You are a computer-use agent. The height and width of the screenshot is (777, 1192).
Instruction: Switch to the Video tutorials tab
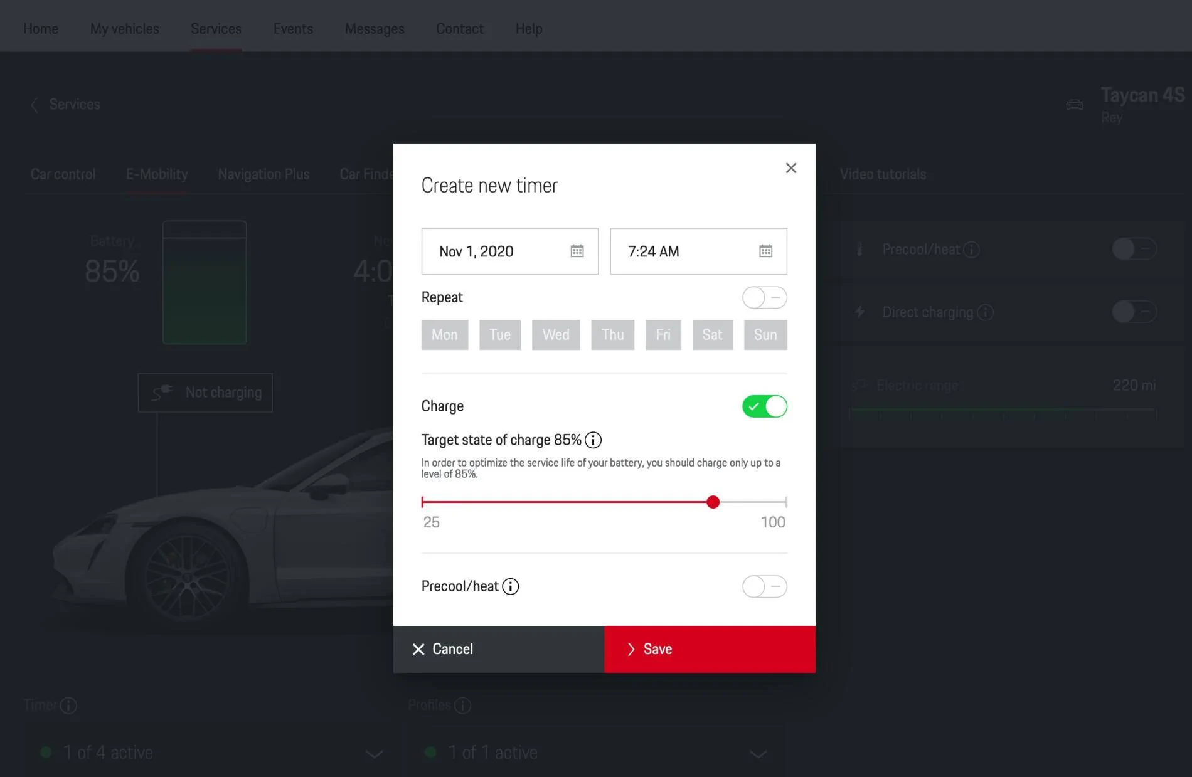[883, 174]
